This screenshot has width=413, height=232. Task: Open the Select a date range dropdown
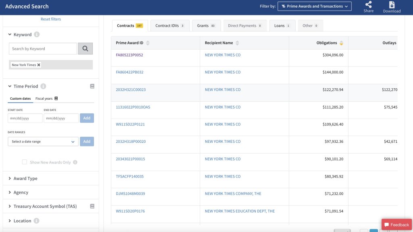[43, 142]
